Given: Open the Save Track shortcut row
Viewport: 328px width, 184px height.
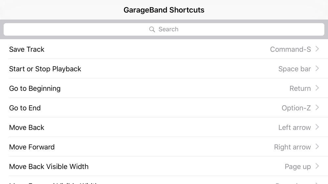Looking at the screenshot, I should [x=27, y=49].
